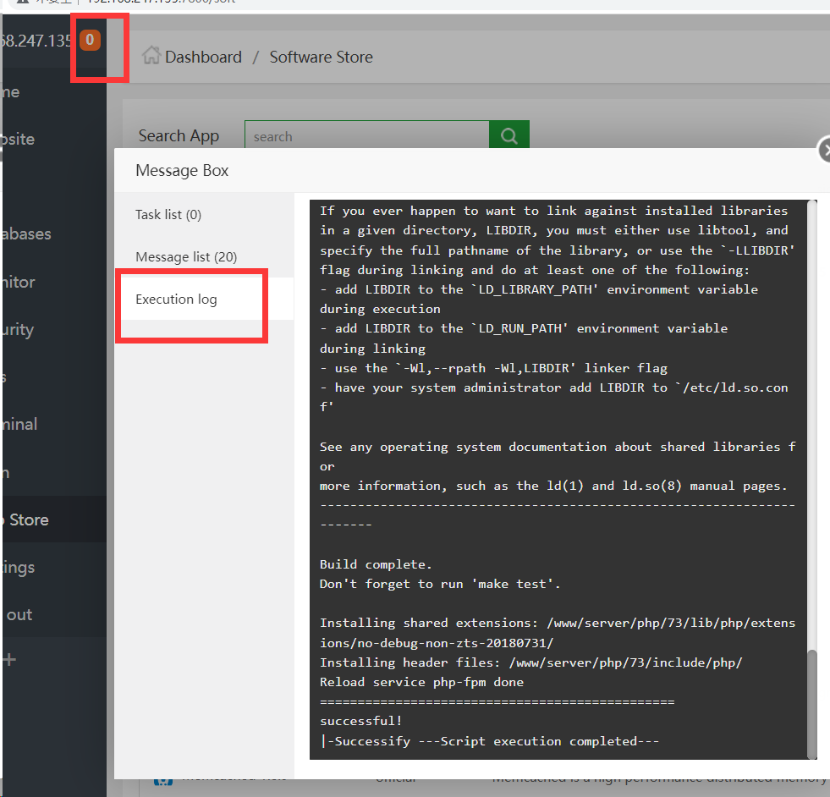Select the App Store sidebar entry
Viewport: 830px width, 797px height.
click(27, 519)
